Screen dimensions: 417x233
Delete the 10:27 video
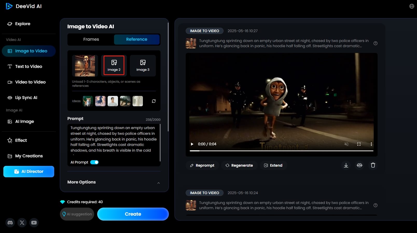coord(373,165)
